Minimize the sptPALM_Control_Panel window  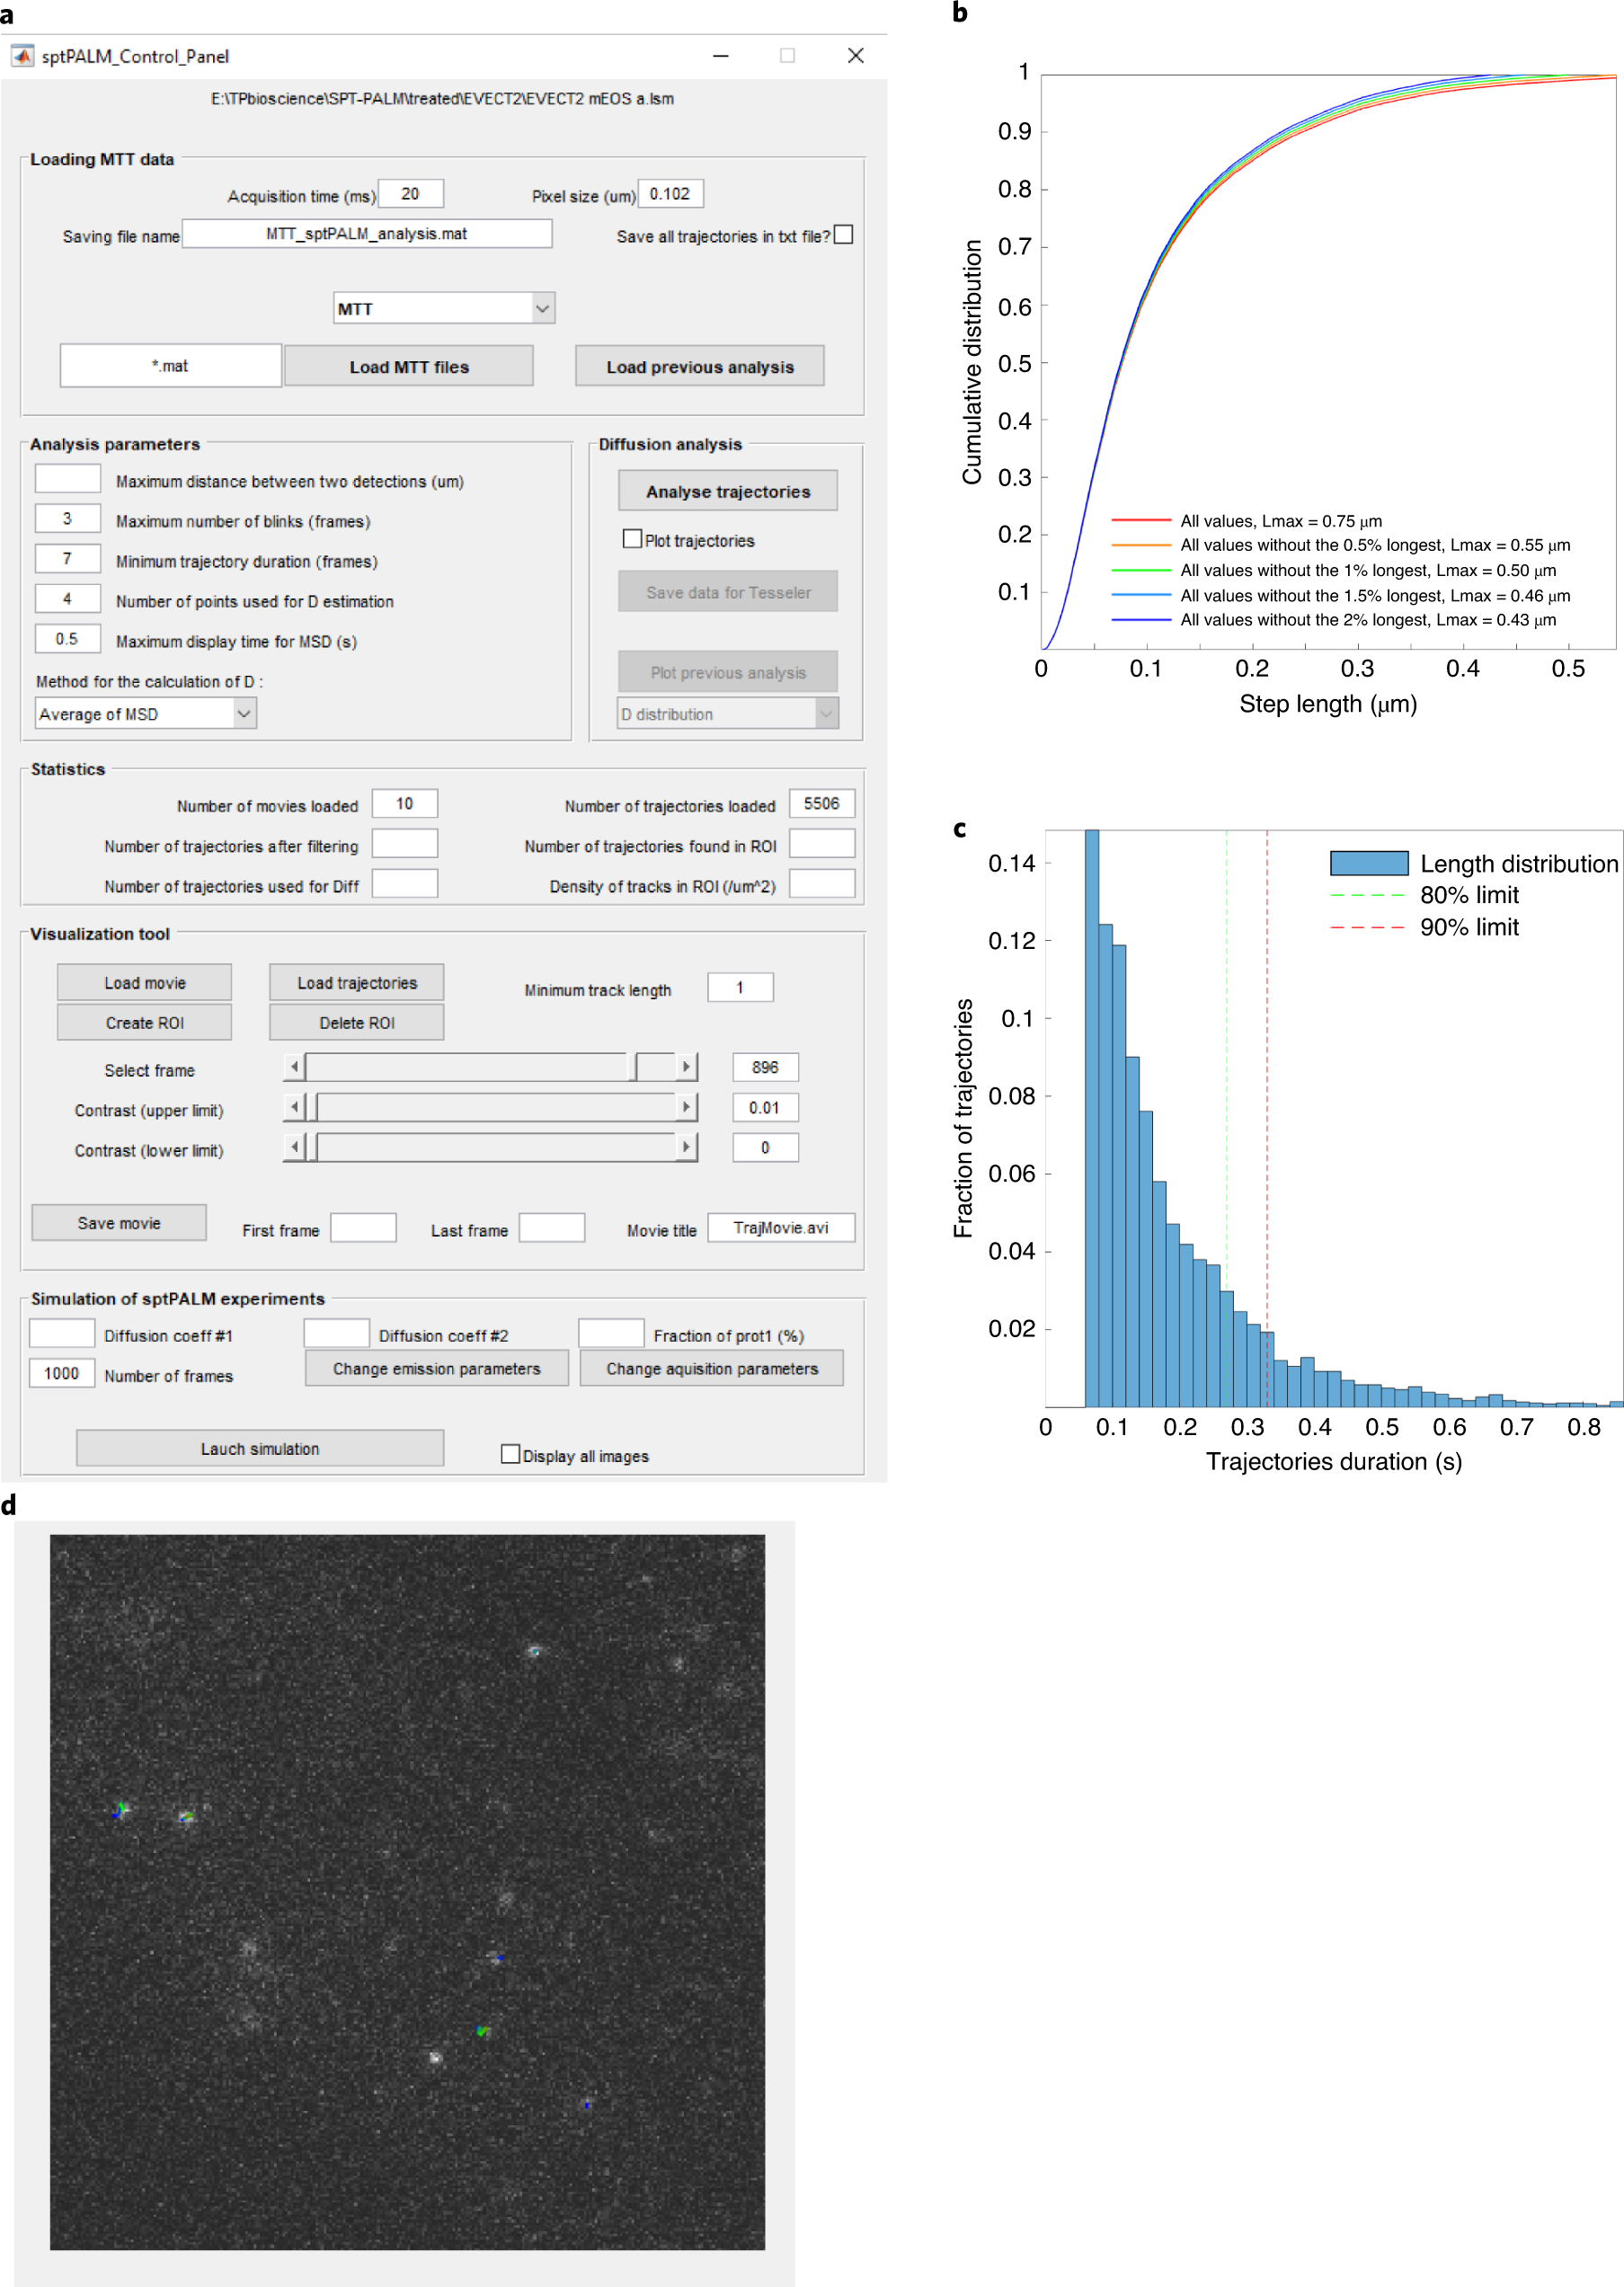coord(720,56)
